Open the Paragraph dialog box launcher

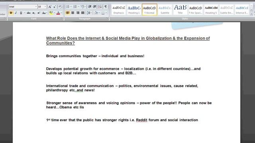[107, 19]
